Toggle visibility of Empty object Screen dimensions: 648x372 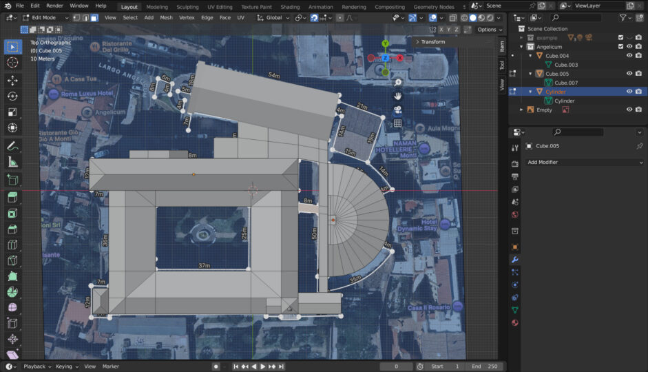[629, 110]
